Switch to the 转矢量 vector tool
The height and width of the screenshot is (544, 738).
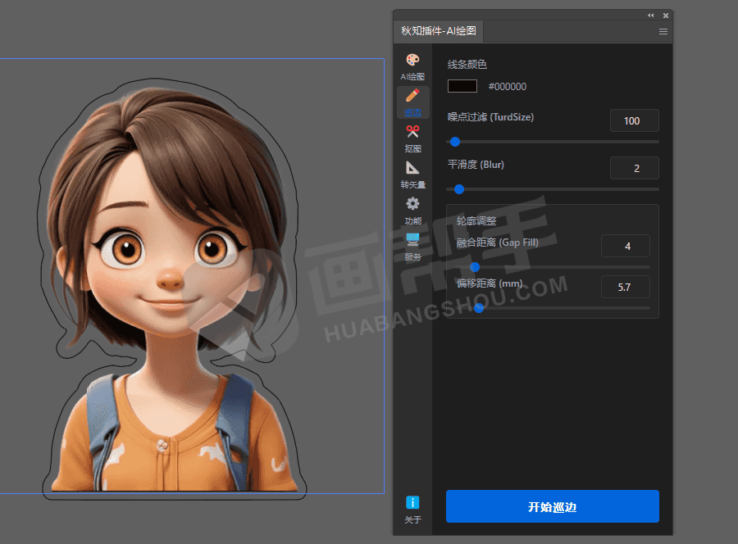[412, 174]
